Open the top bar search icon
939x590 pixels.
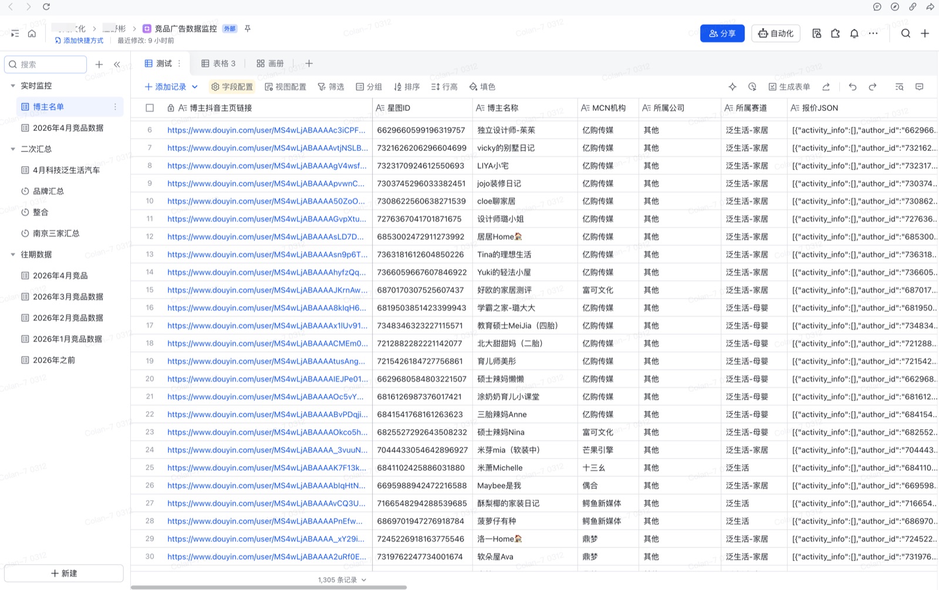tap(906, 33)
